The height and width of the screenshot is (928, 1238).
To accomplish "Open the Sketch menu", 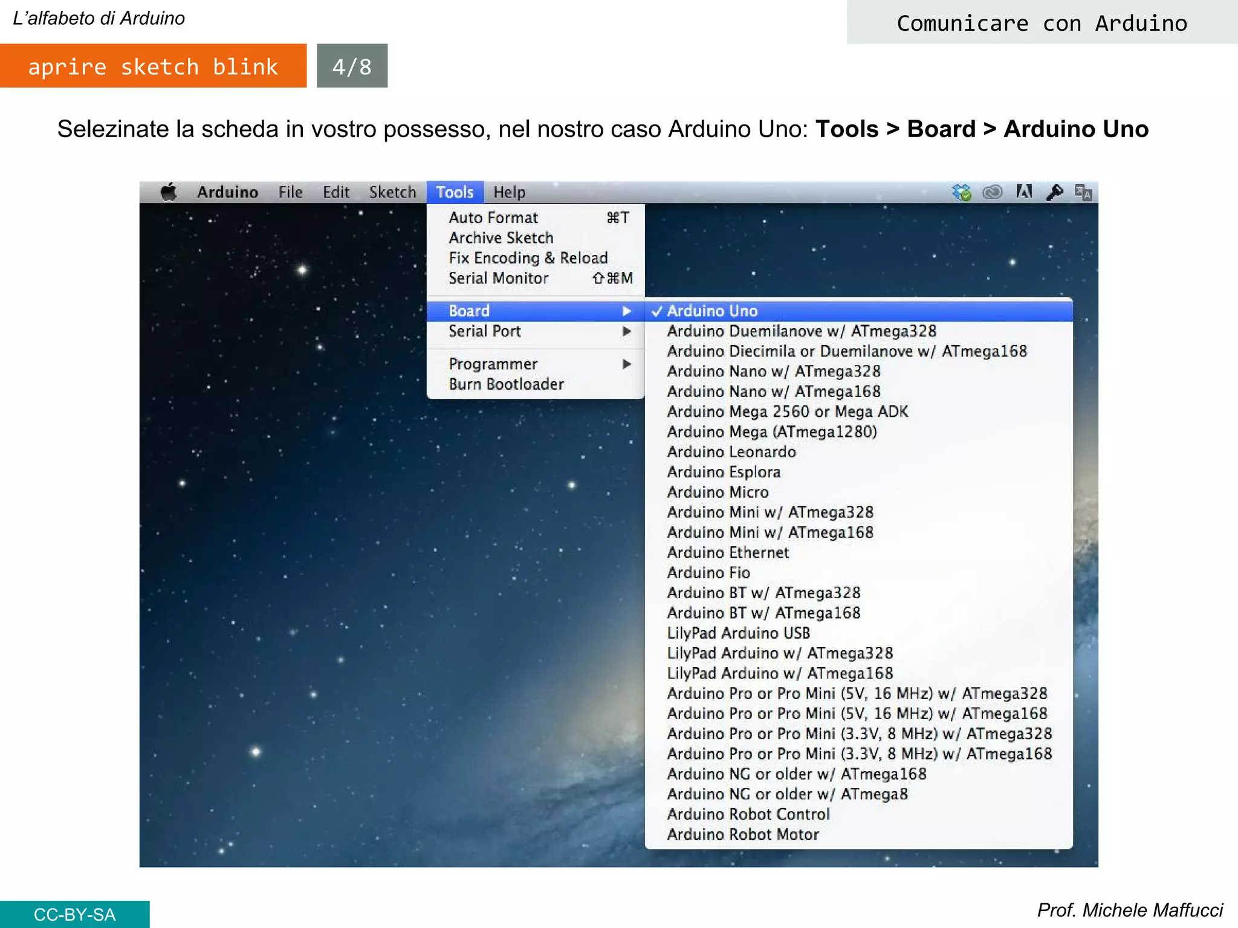I will pos(392,192).
